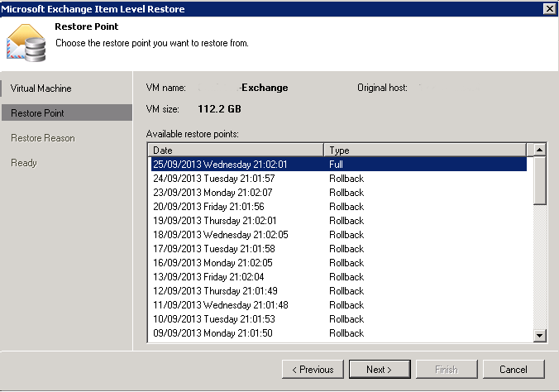Click the scroll down arrow in list
559x392 pixels.
pos(539,335)
